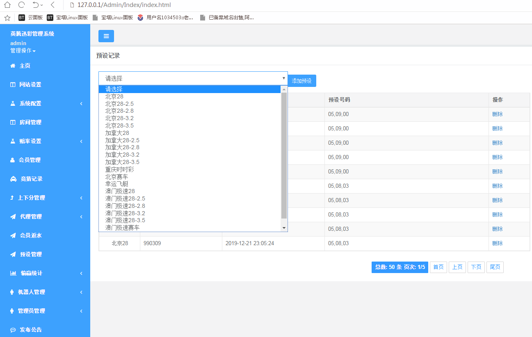Expand the 机器人管理 robot management submenu
Screen dimensions: 532x337
point(81,292)
